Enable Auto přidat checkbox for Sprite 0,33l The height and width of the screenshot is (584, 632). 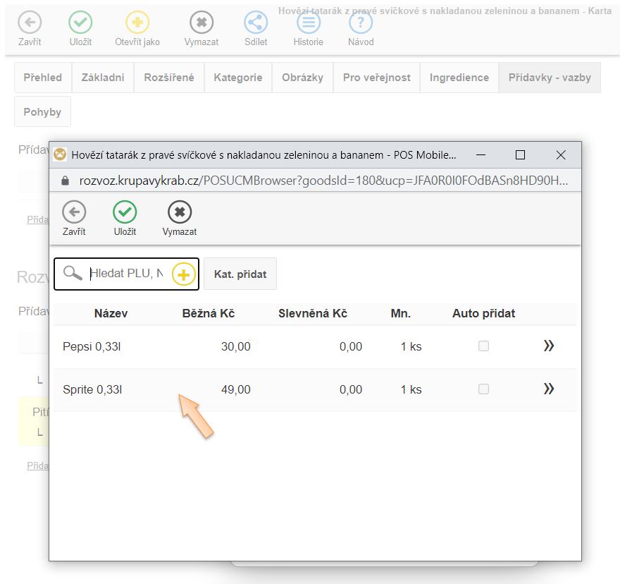(483, 389)
